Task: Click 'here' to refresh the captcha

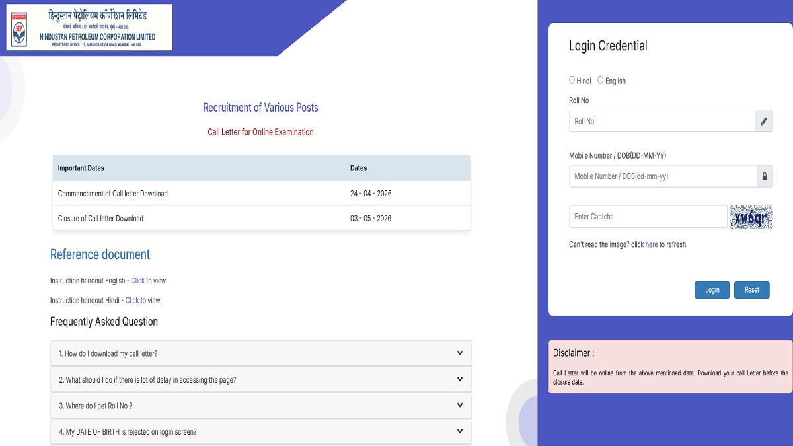Action: pyautogui.click(x=651, y=244)
